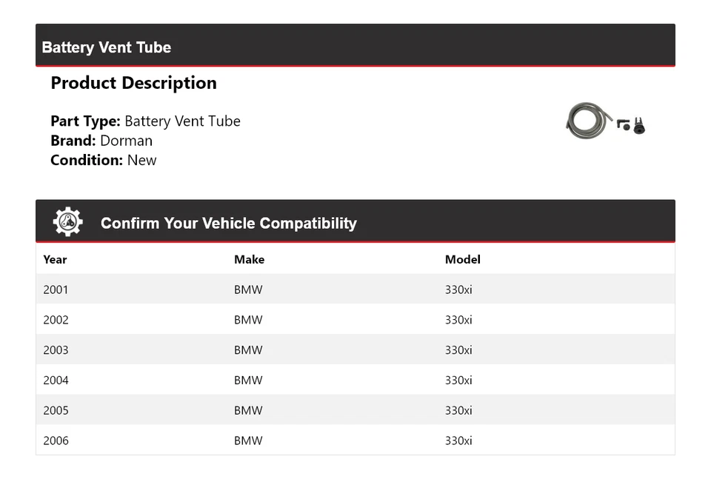This screenshot has height=479, width=711.
Task: Click the 2002 year row cell
Action: (56, 320)
